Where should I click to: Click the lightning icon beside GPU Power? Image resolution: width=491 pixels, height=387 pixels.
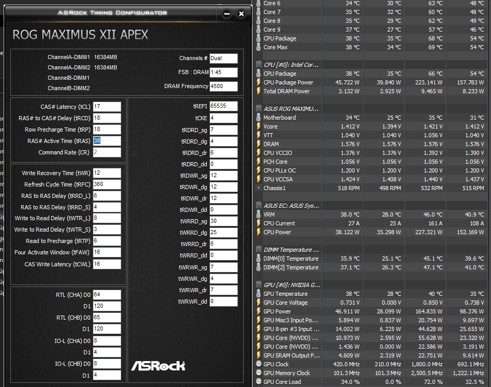tap(258, 311)
